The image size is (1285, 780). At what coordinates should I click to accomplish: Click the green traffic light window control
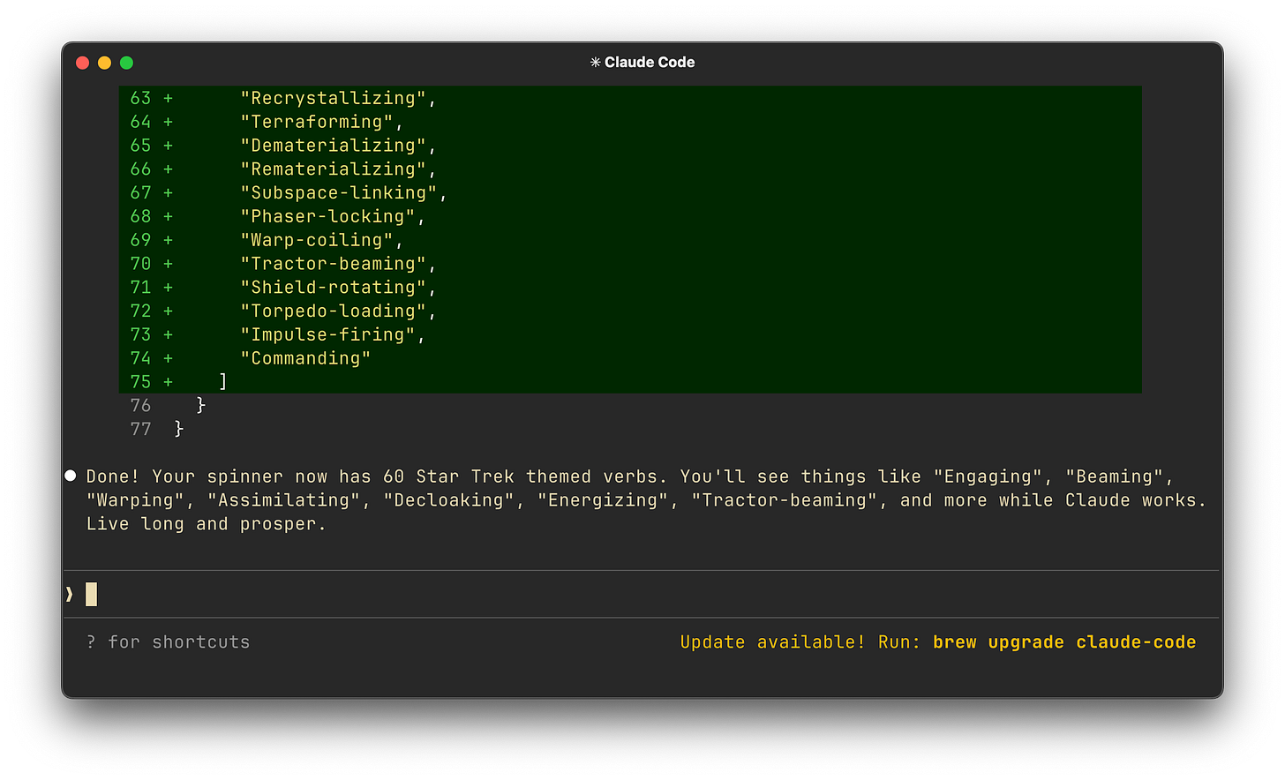(x=126, y=63)
